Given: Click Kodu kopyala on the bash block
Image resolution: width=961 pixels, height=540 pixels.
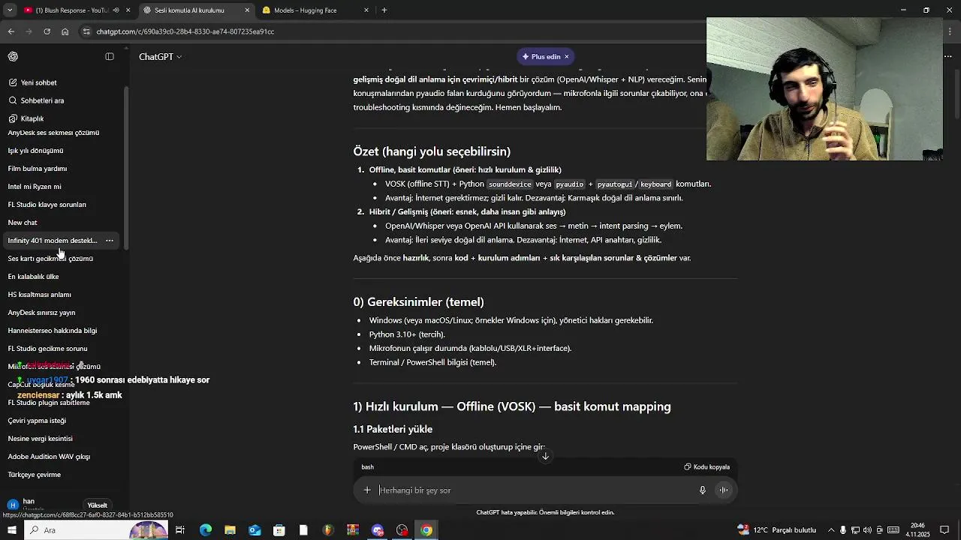Looking at the screenshot, I should pos(706,467).
